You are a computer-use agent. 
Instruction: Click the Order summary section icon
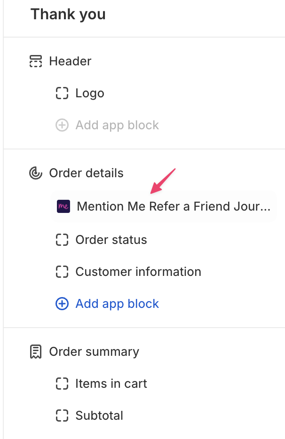(36, 352)
